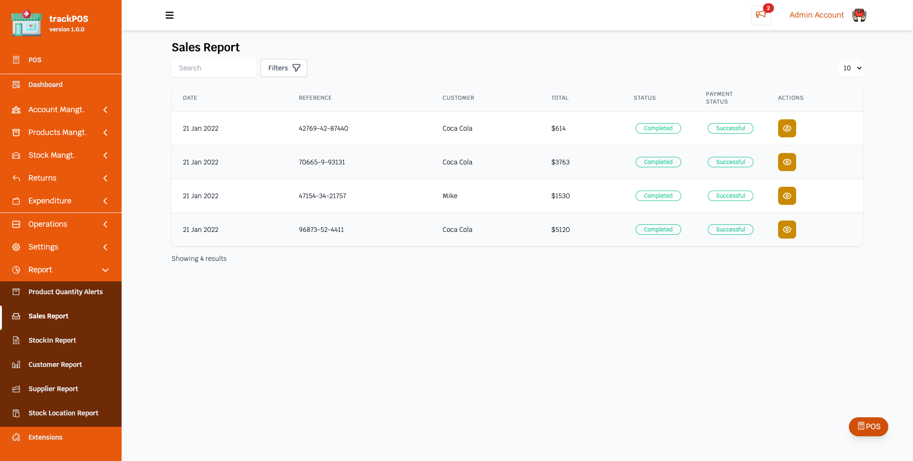Sort the table by the DATE column header
913x461 pixels.
tap(190, 98)
